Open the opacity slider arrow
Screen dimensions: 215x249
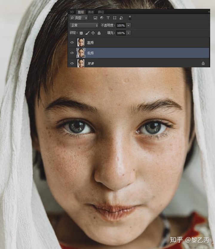tap(128, 25)
